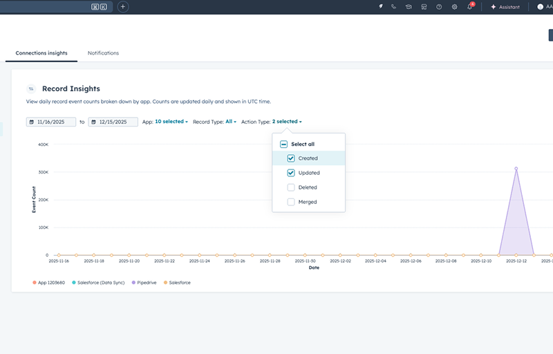
Task: Click the 400K axis label
Action: 43,145
